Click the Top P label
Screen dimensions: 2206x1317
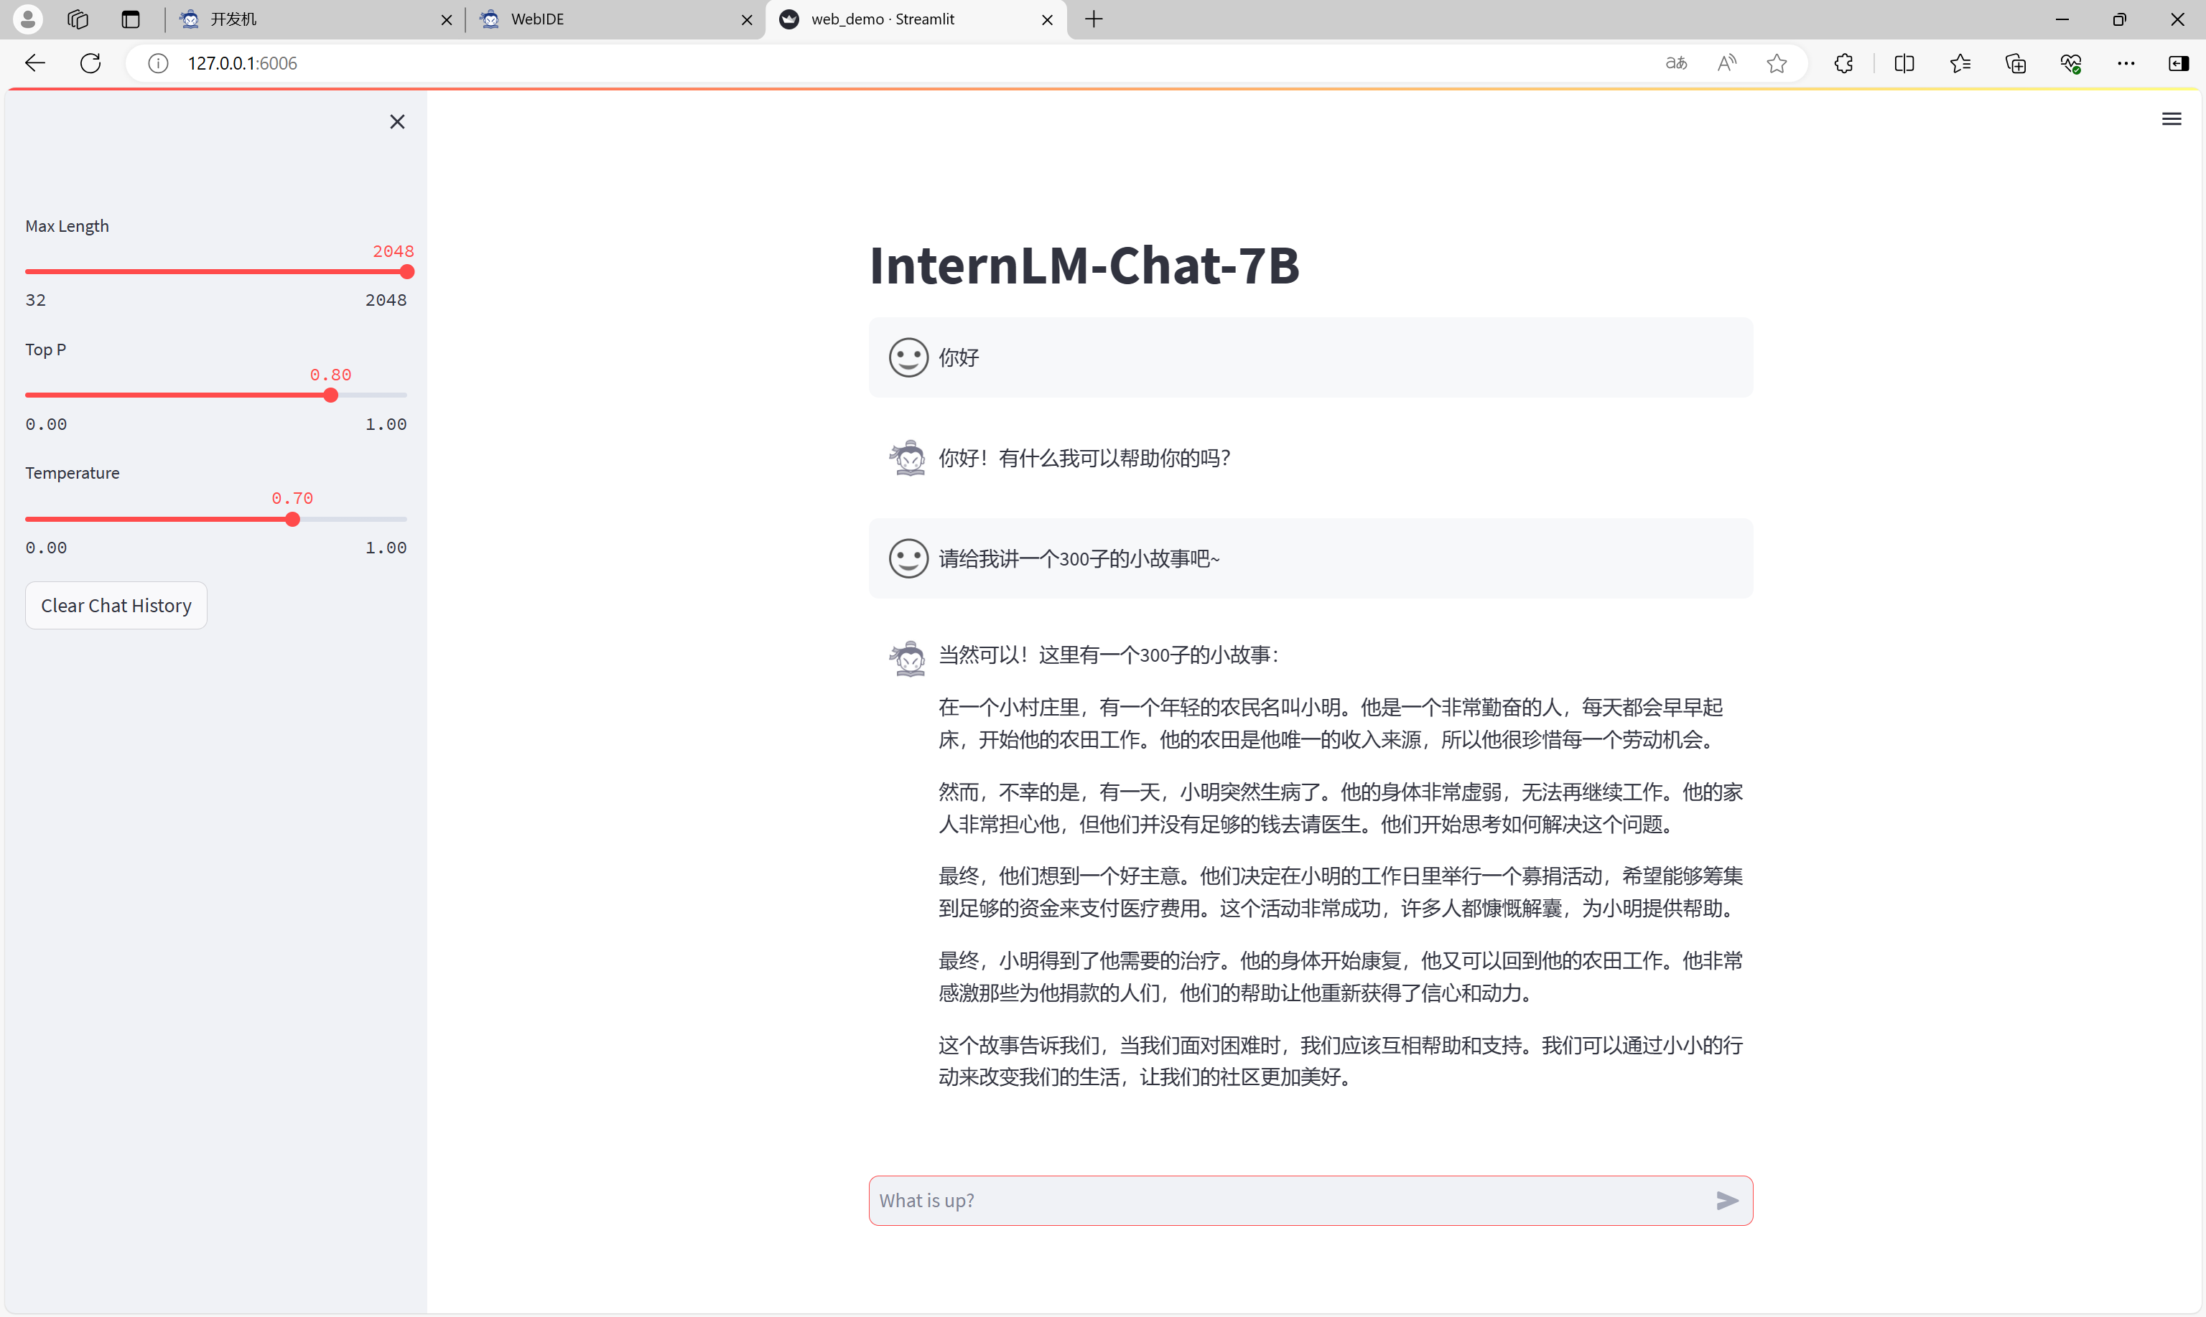pyautogui.click(x=45, y=349)
